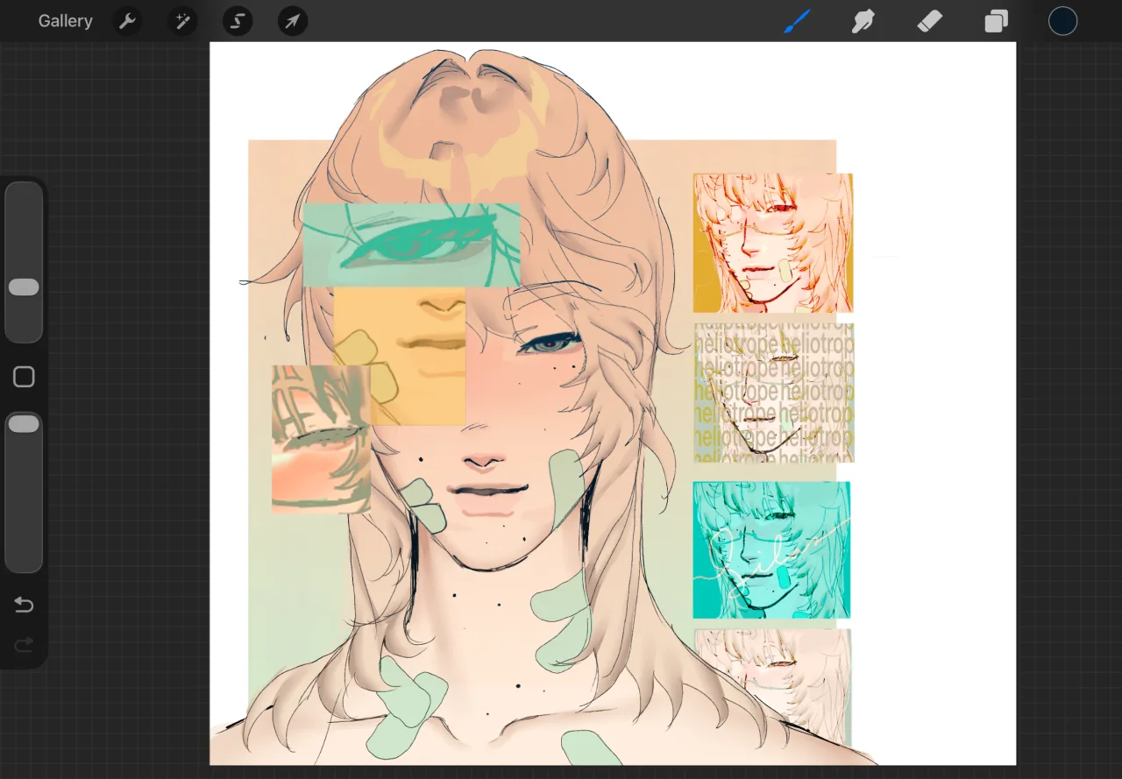The image size is (1122, 779).
Task: Open the active color picker circle
Action: [x=1062, y=21]
